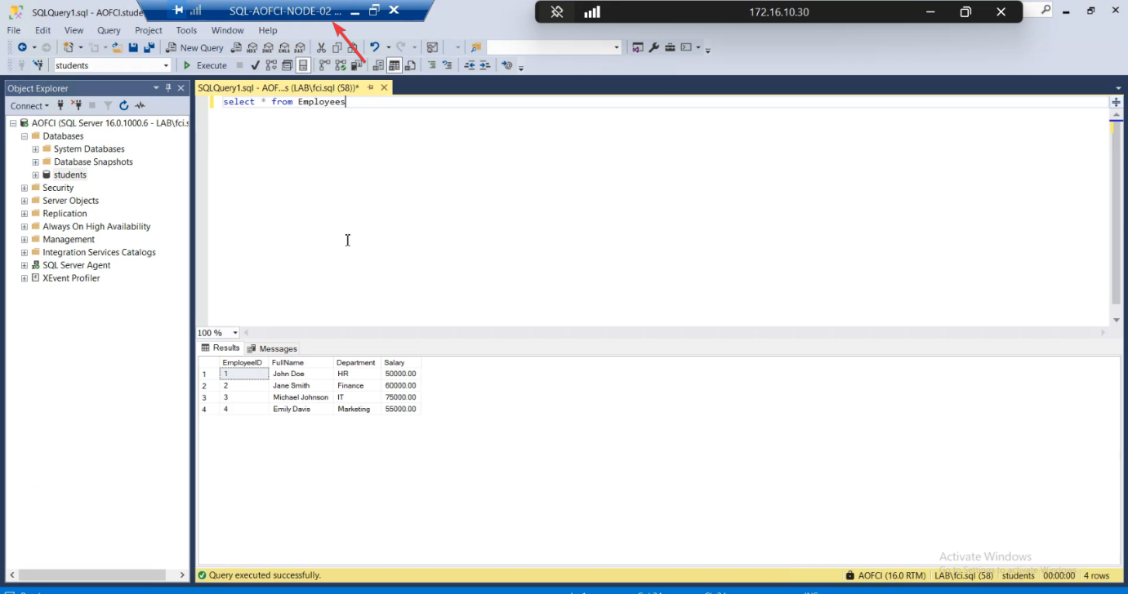Comment out selected lines icon
The width and height of the screenshot is (1128, 594).
(432, 65)
